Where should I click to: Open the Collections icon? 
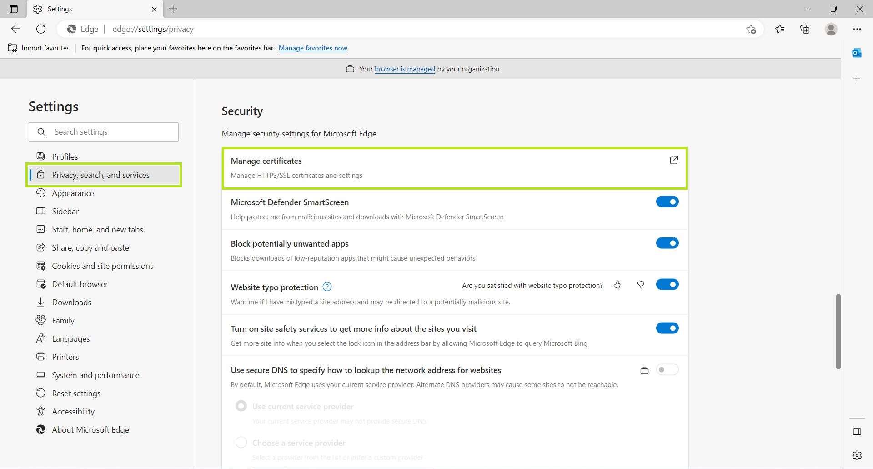click(805, 29)
